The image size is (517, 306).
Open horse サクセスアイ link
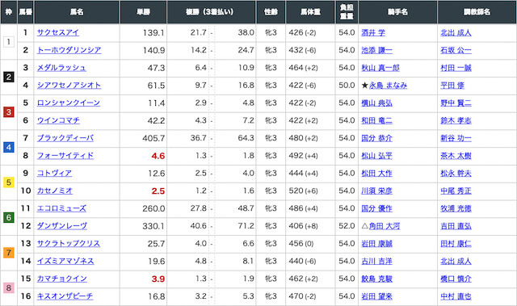58,32
